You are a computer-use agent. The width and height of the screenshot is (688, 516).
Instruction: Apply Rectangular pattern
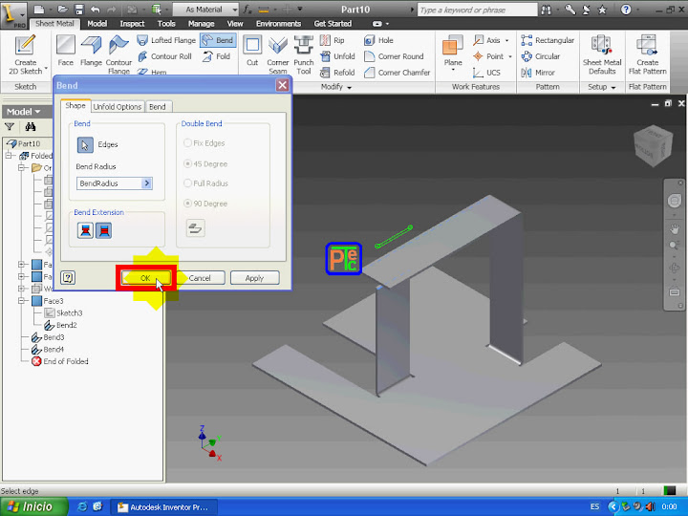tap(548, 40)
